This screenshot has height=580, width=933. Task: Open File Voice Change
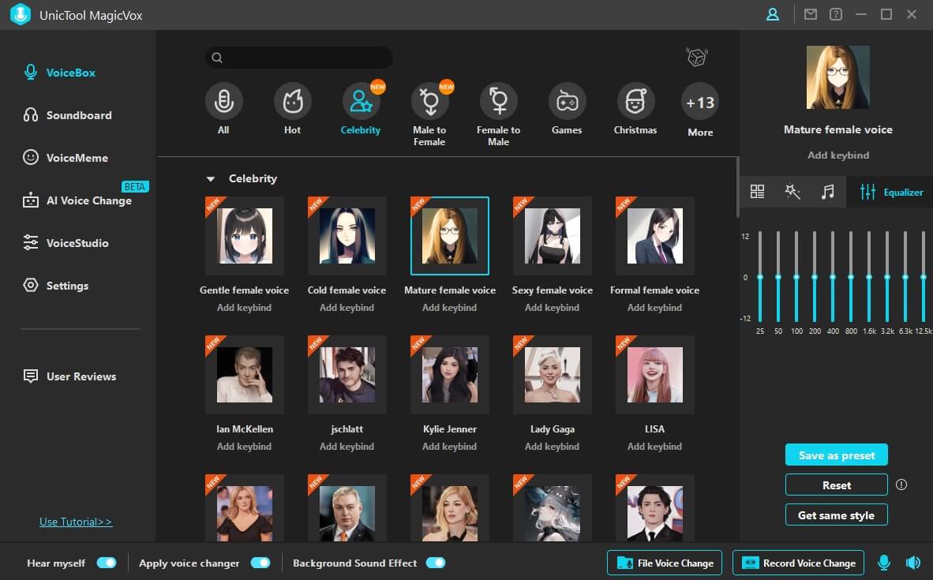tap(665, 563)
